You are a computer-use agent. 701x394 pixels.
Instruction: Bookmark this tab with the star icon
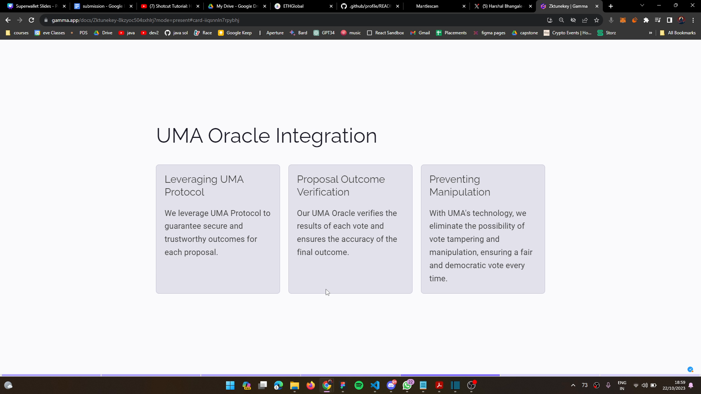click(x=597, y=20)
